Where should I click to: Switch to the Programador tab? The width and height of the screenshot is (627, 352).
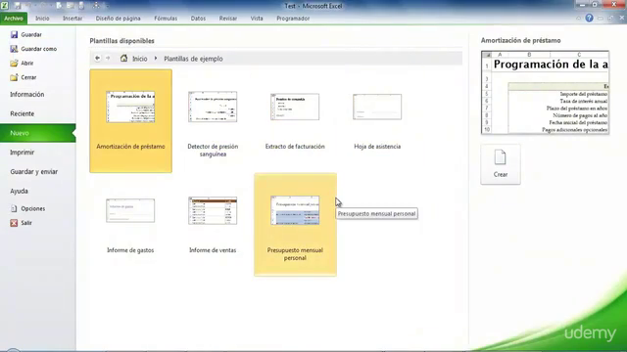point(293,19)
